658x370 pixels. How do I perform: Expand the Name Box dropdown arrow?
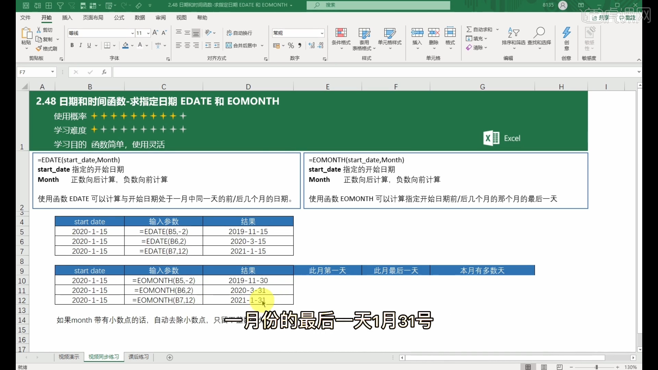click(52, 72)
